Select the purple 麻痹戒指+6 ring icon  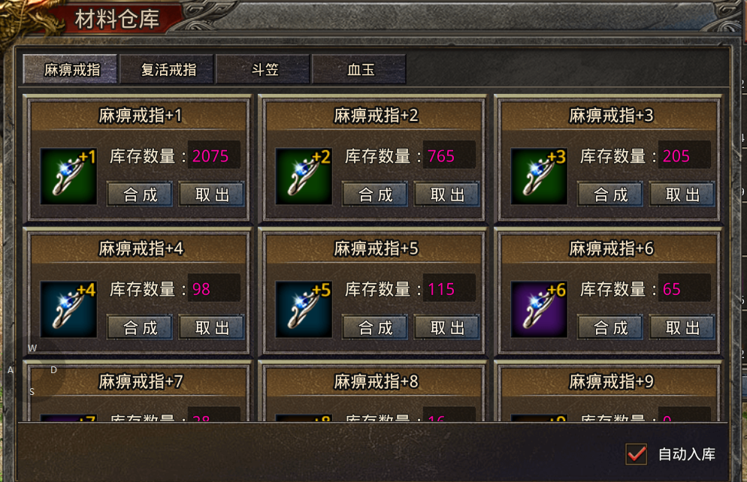click(539, 309)
